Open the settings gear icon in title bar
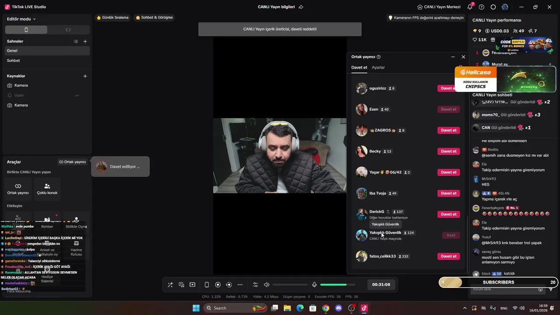This screenshot has height=315, width=560. coord(493,7)
